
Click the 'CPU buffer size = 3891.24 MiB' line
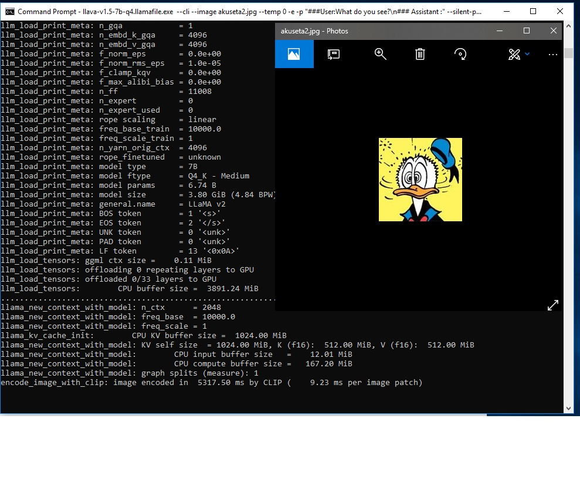pos(130,288)
